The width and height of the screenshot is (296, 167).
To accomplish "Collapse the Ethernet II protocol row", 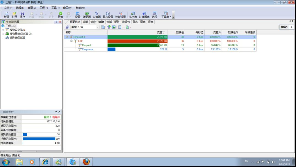I will coord(67,37).
